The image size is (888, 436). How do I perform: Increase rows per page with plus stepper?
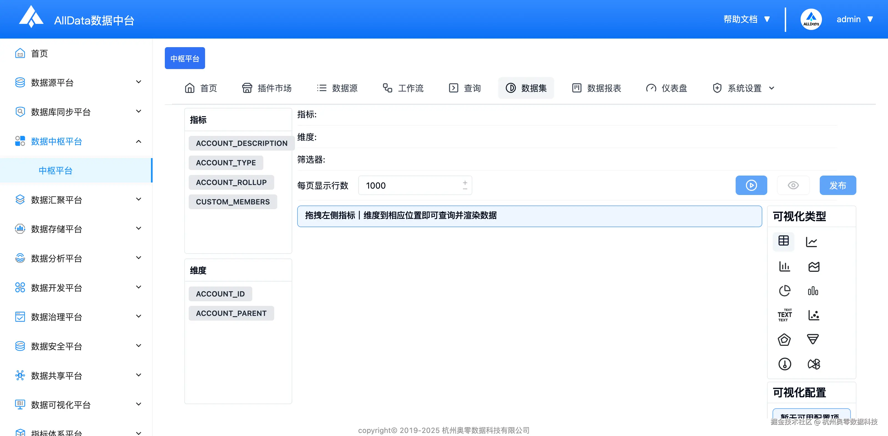tap(465, 182)
